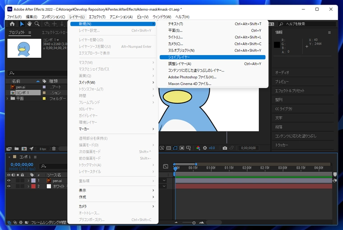Click the current time 0;00;00;00 display
This screenshot has height=230, width=343.
click(x=22, y=165)
